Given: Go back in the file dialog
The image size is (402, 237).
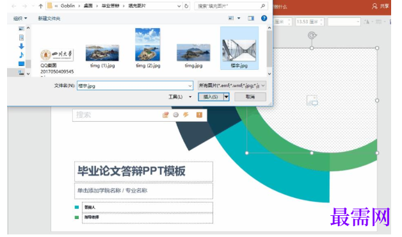Looking at the screenshot, I should (14, 6).
